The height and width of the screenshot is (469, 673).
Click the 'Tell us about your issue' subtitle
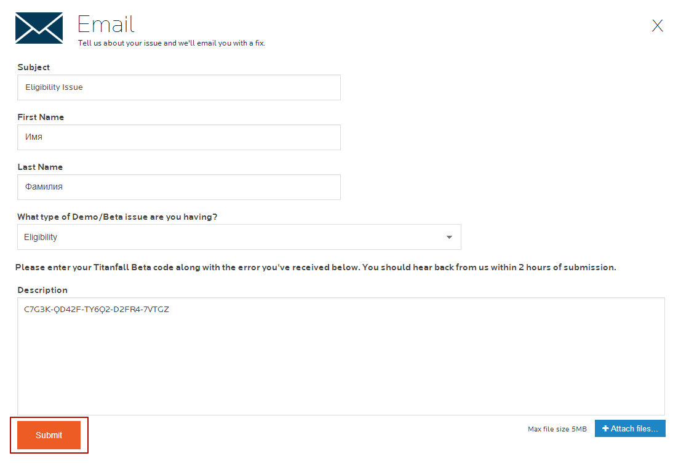point(171,43)
